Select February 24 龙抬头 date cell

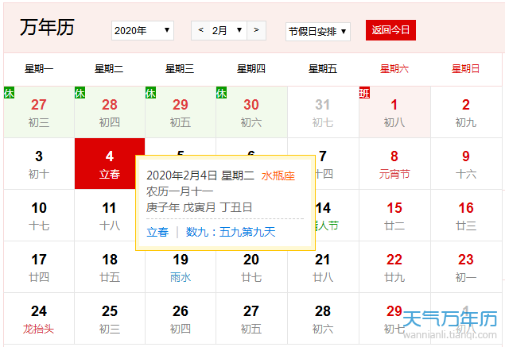pyautogui.click(x=39, y=318)
